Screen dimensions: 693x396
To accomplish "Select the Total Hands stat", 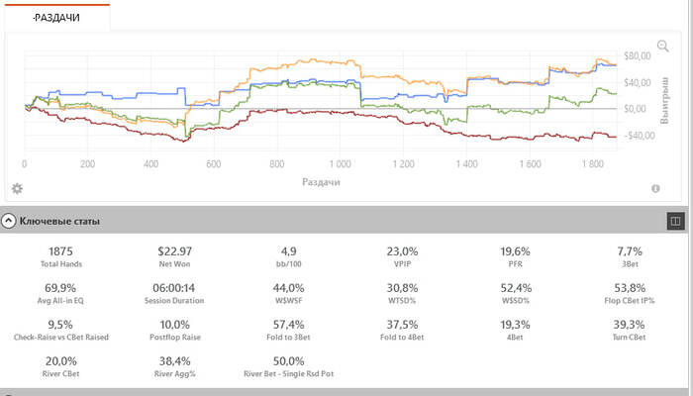I will click(x=60, y=257).
